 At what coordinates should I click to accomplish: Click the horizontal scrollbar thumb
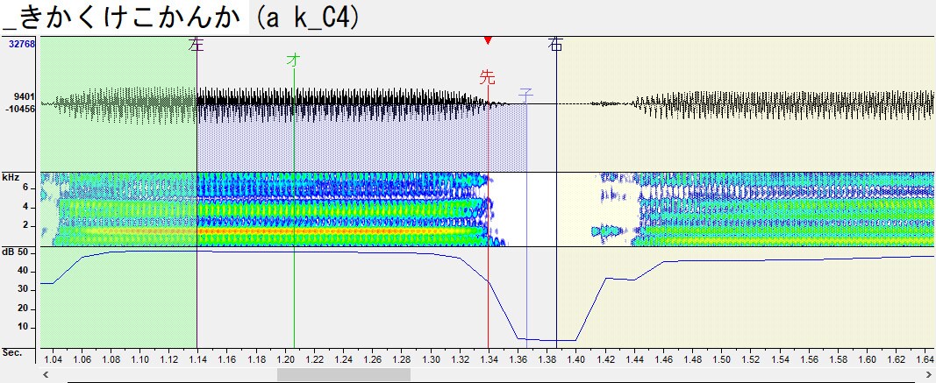point(343,374)
